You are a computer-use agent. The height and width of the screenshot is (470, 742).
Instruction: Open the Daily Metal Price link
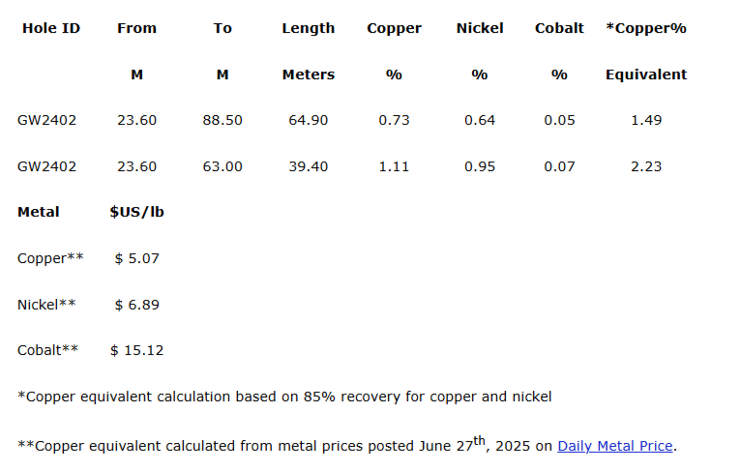[x=614, y=446]
